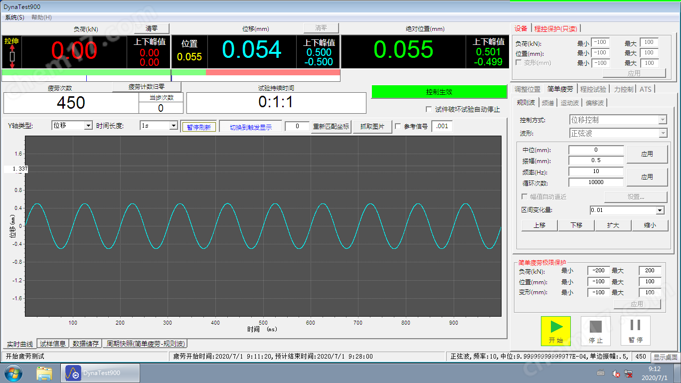Viewport: 681px width, 383px height.
Task: Click 暂停刷新 button
Action: point(198,127)
